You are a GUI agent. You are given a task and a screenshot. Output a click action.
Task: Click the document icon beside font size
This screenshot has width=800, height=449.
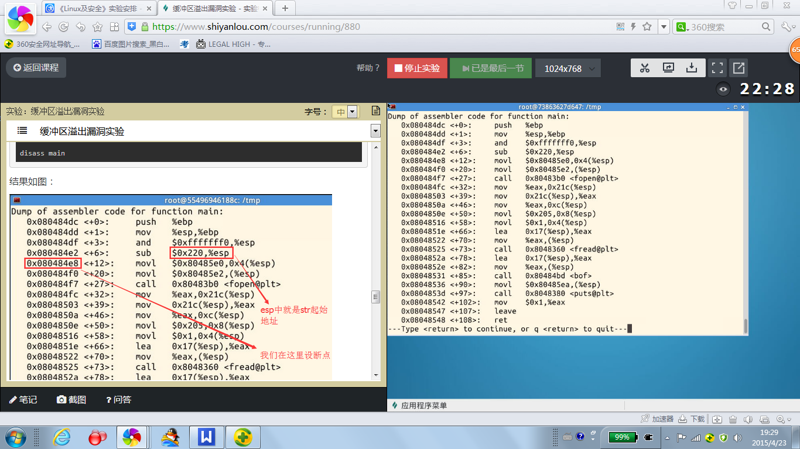tap(376, 111)
